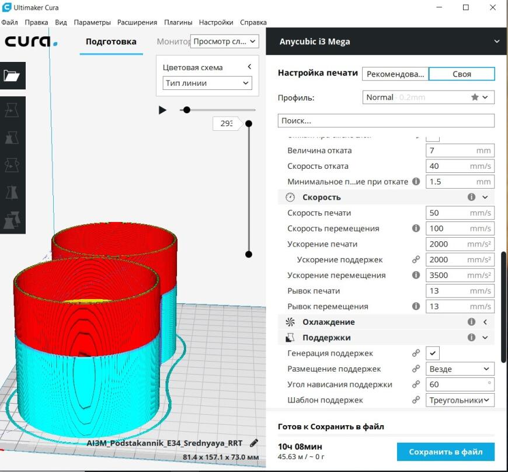Click the Скорость speedometer icon
The image size is (508, 472).
coord(290,197)
